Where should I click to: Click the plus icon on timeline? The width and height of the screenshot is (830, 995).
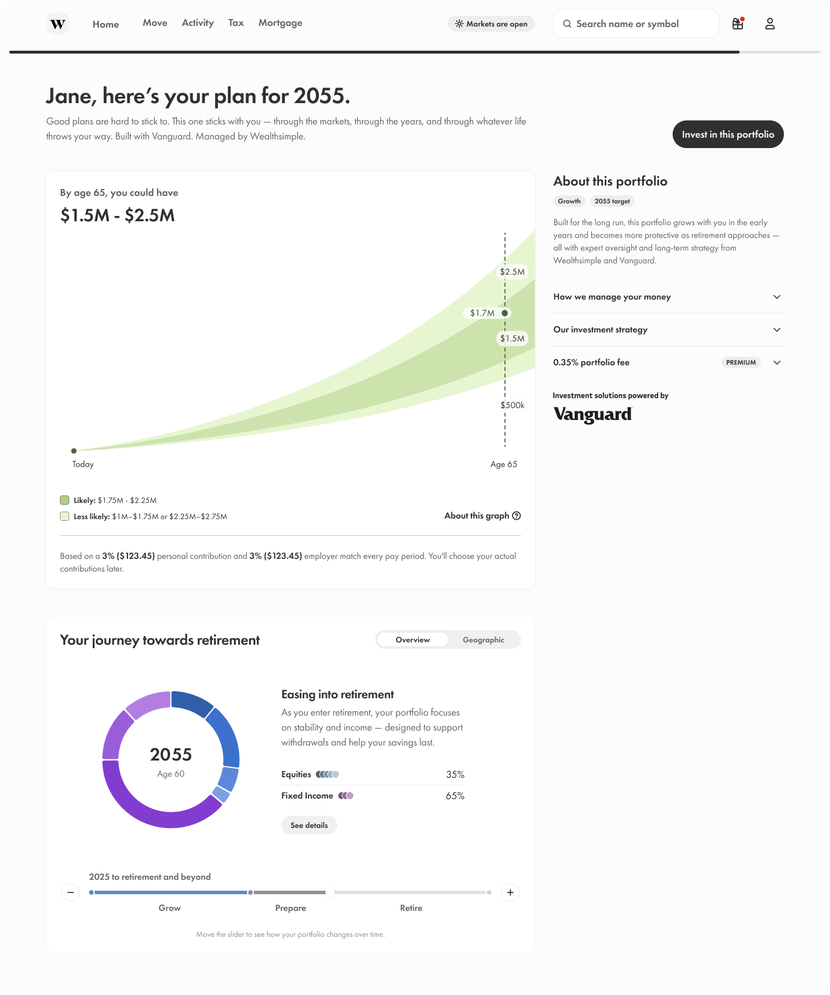point(510,892)
